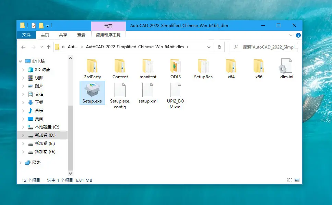Image resolution: width=332 pixels, height=205 pixels.
Task: Click the Forward navigation arrow
Action: click(34, 47)
